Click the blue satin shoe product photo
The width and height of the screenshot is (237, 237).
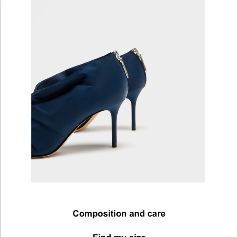tap(118, 91)
